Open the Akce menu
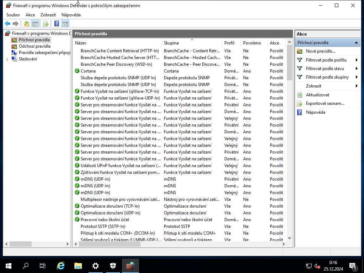The height and width of the screenshot is (273, 364). pos(30,15)
